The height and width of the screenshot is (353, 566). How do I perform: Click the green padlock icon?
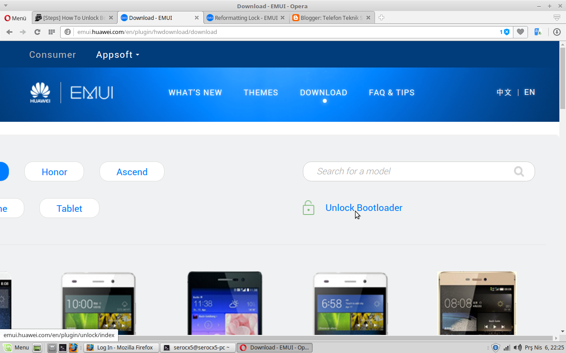click(309, 207)
